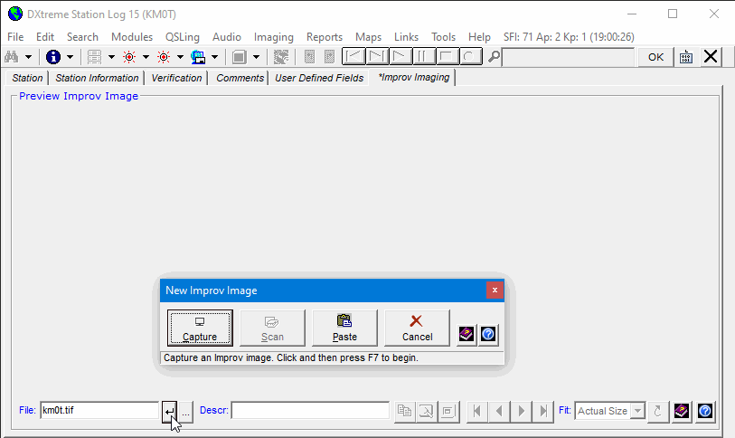Select the Improv Imaging tab
Viewport: 735px width, 438px height.
[x=413, y=78]
